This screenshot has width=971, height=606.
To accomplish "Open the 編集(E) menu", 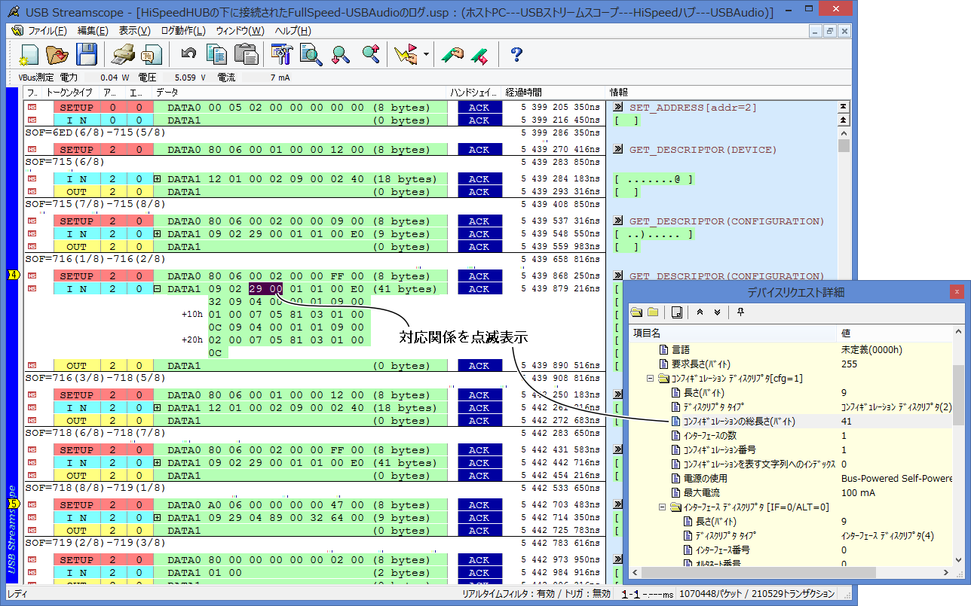I will point(93,31).
